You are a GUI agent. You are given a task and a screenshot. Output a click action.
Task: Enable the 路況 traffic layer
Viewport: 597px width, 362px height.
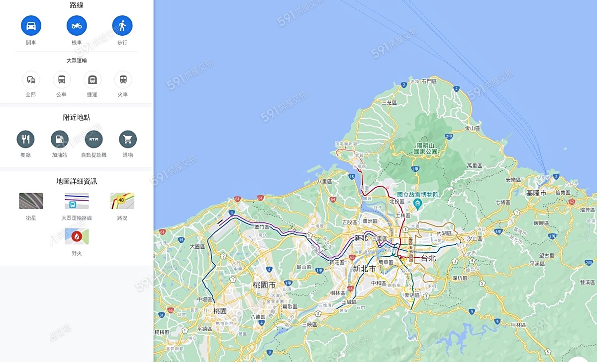pyautogui.click(x=122, y=201)
